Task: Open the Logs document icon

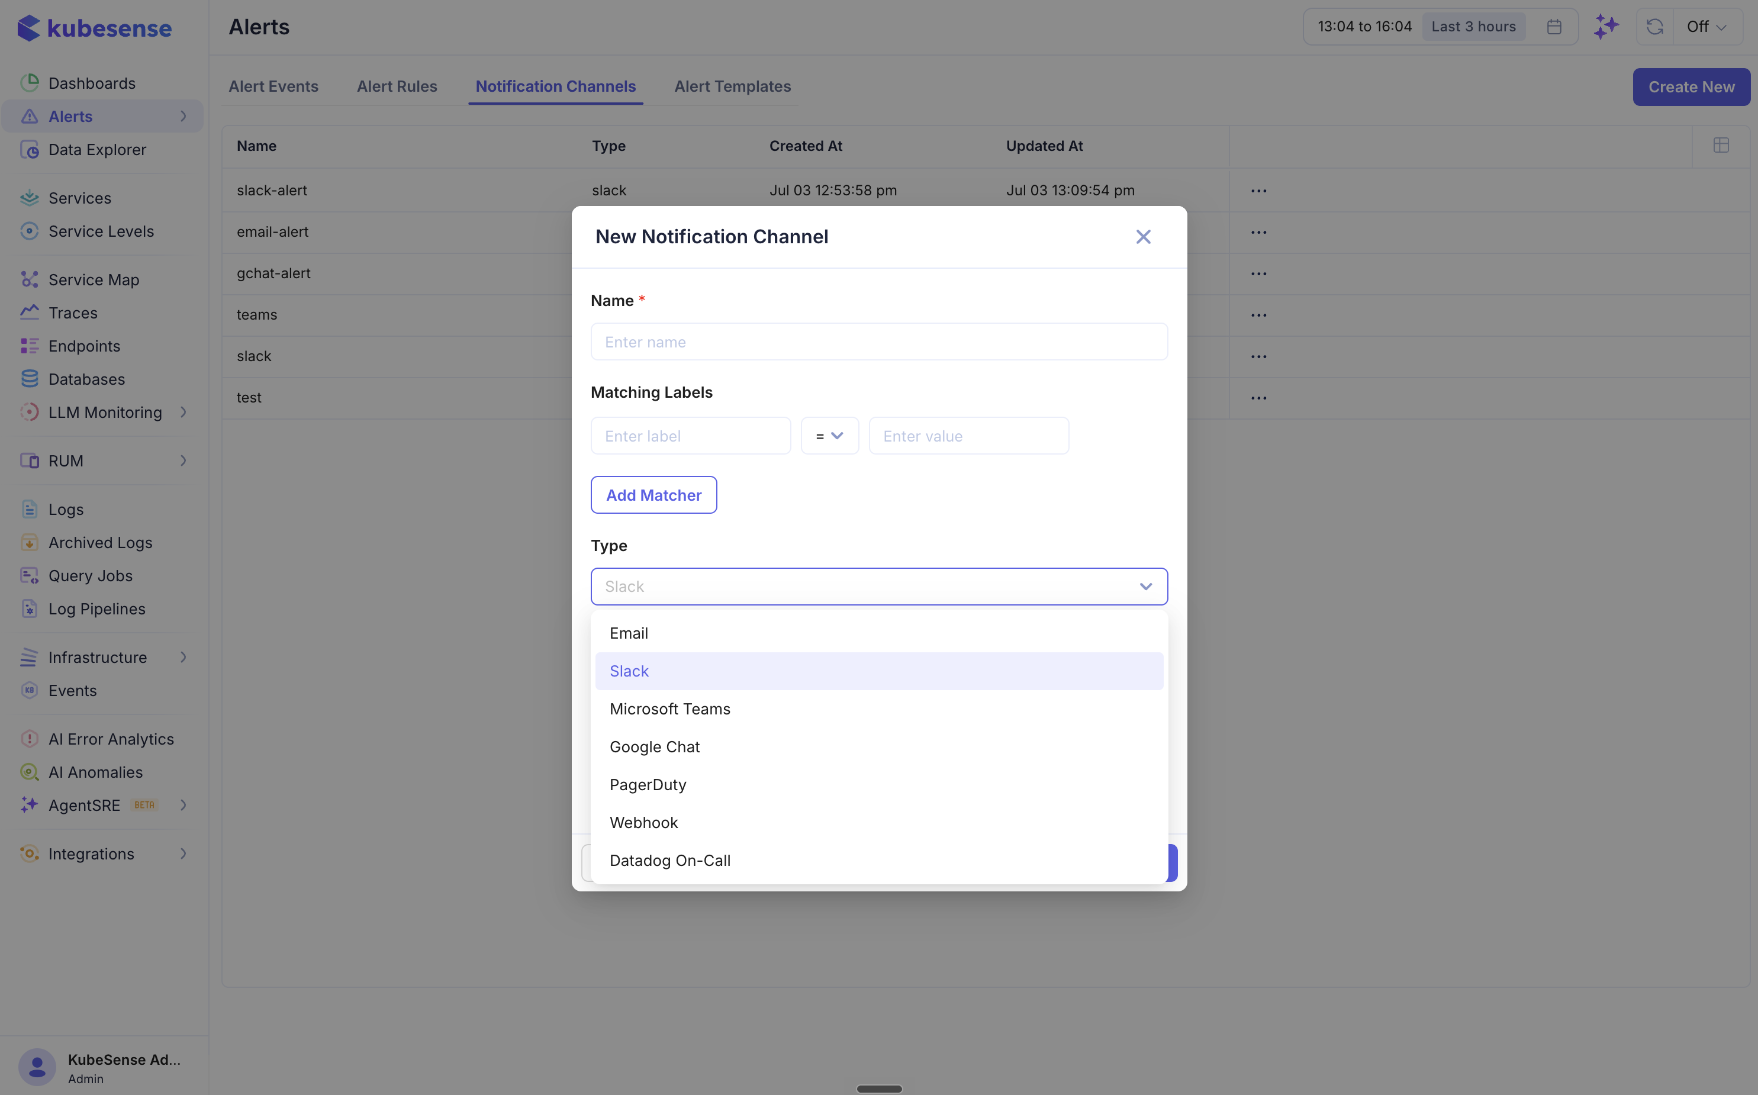Action: pos(30,509)
